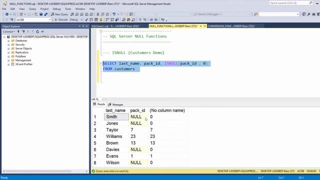Select the Williams cell in results
This screenshot has height=180, width=320.
[116, 136]
